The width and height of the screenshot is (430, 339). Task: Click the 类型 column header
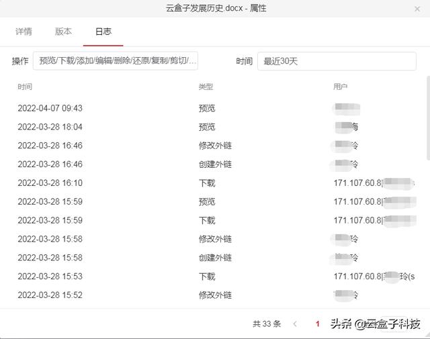pyautogui.click(x=206, y=87)
